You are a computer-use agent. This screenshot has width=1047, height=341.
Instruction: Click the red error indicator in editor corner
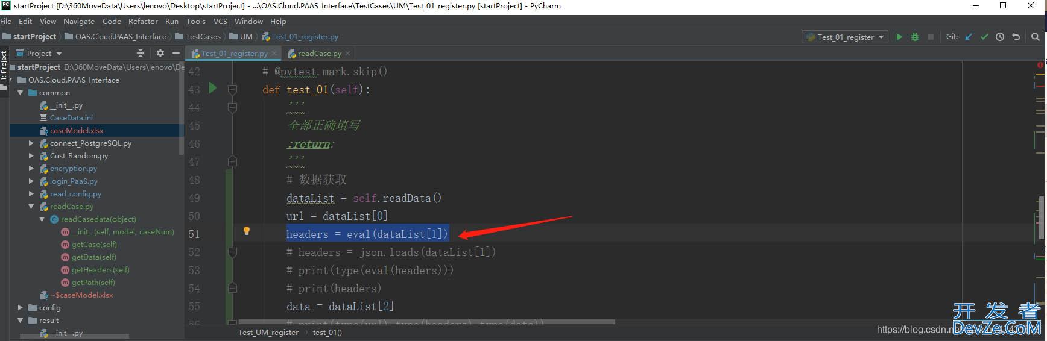coord(1040,64)
